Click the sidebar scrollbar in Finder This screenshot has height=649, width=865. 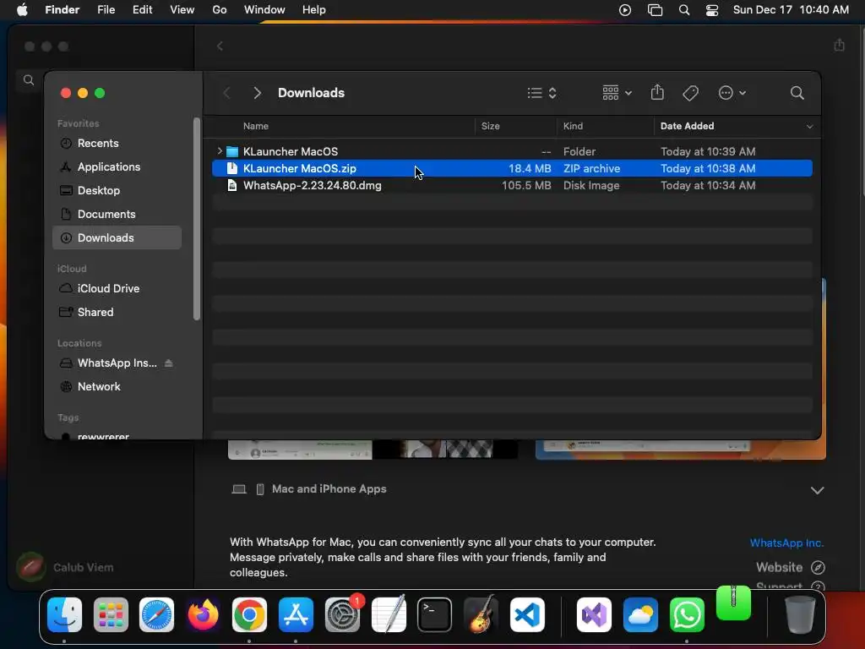pos(196,219)
